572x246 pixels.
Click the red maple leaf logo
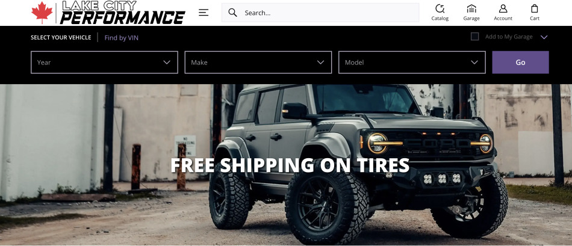click(x=42, y=13)
